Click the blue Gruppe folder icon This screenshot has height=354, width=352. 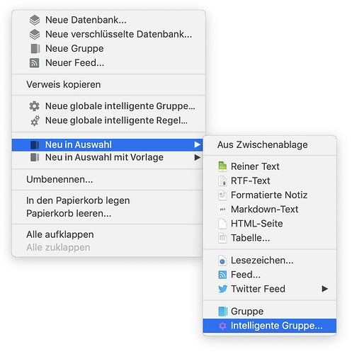click(x=223, y=312)
